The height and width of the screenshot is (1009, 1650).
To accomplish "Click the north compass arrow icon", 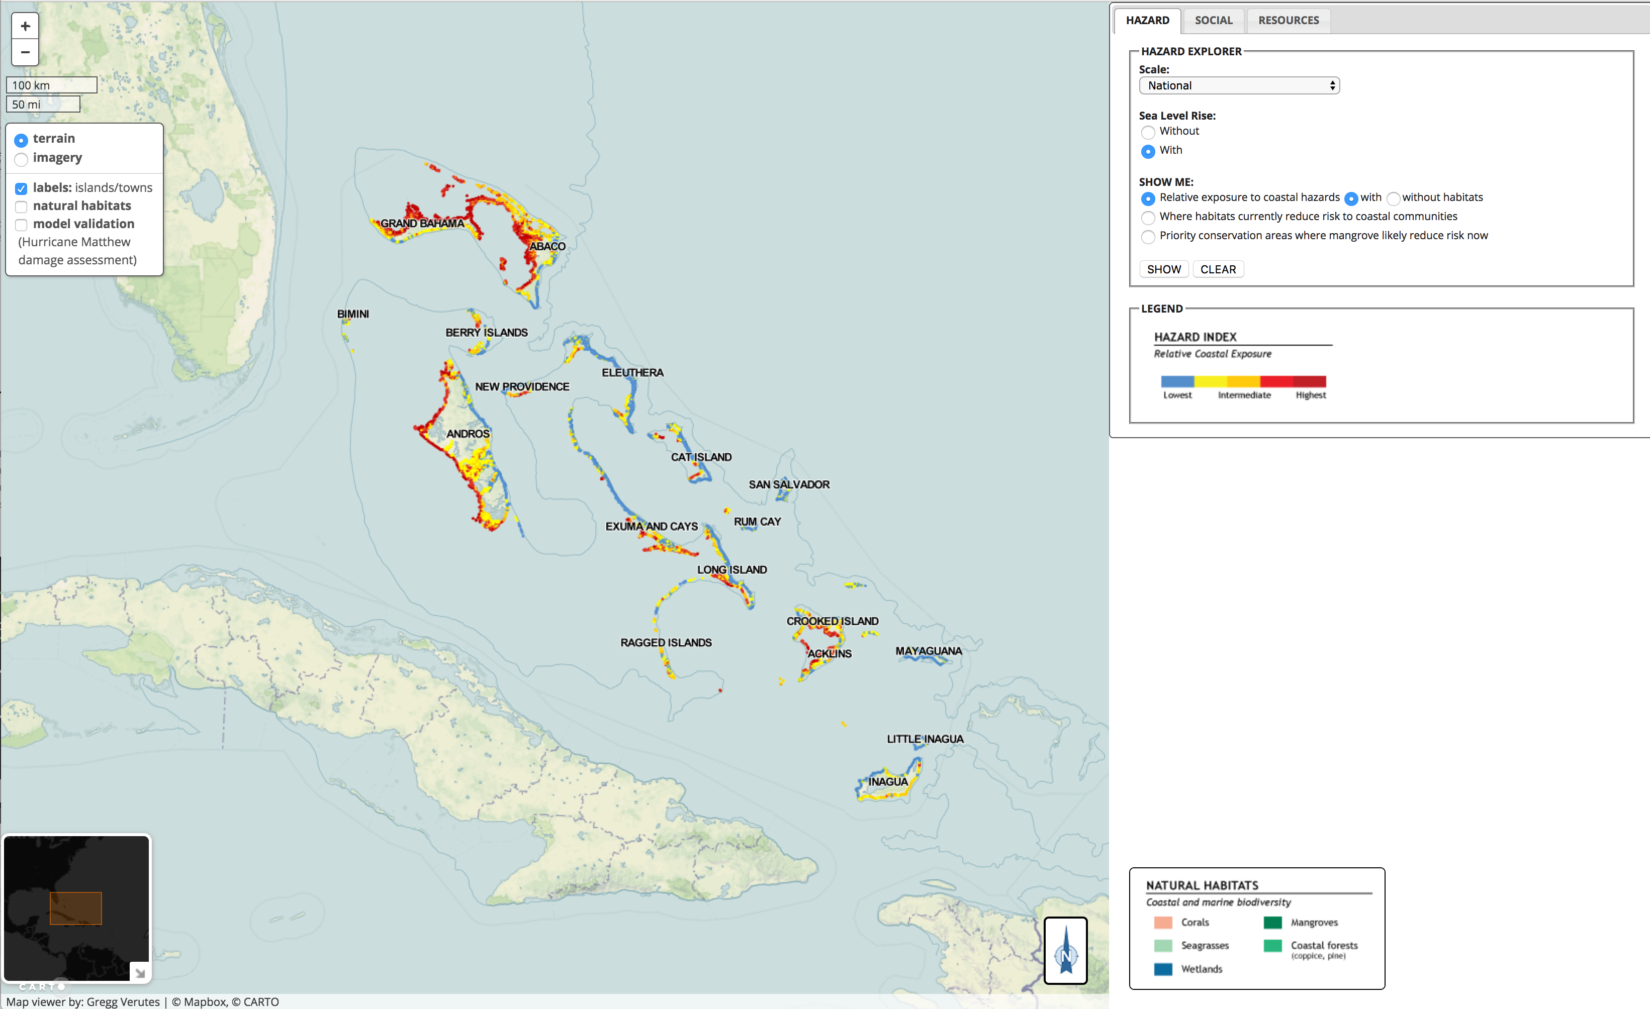I will [1065, 950].
